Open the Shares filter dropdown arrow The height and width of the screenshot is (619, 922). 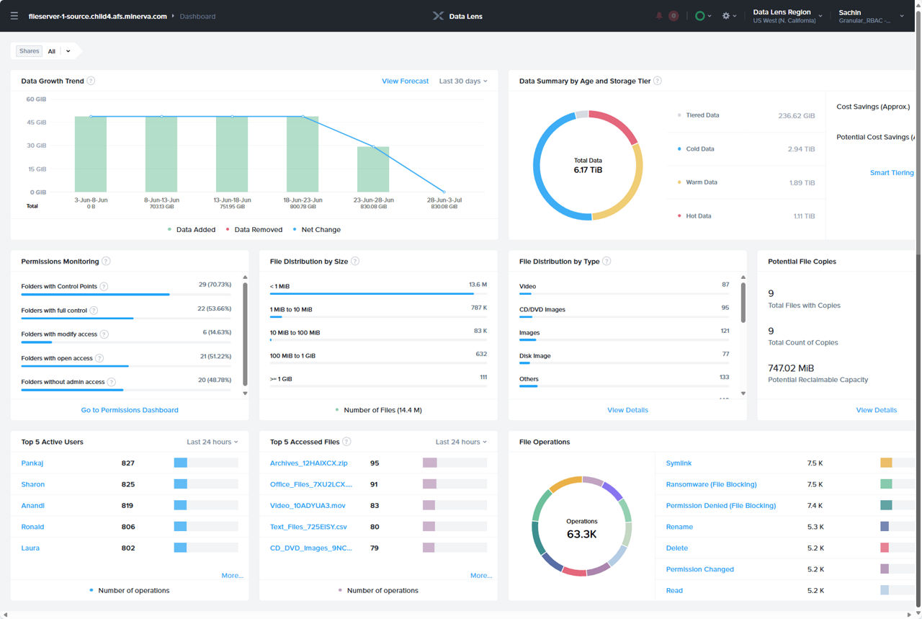tap(68, 50)
